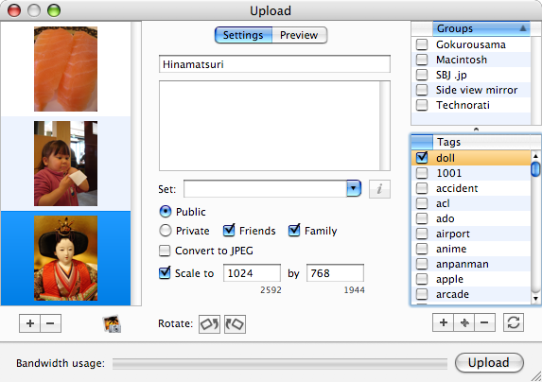Refresh the tag and group lists
Image resolution: width=542 pixels, height=382 pixels.
coord(514,322)
